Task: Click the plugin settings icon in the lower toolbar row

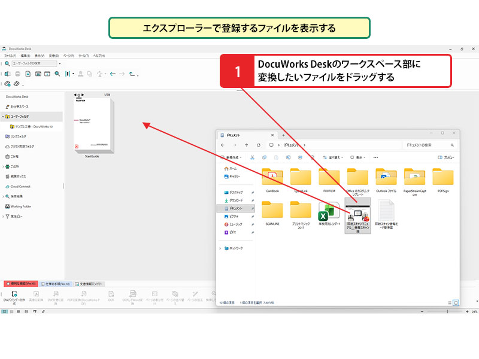Action: [x=8, y=84]
